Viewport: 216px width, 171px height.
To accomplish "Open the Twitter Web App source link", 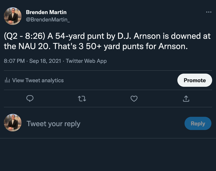I will pos(86,61).
